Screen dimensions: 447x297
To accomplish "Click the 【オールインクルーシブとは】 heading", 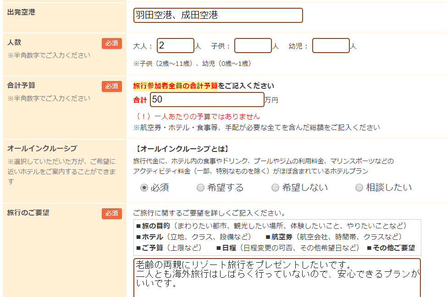I will (181, 149).
